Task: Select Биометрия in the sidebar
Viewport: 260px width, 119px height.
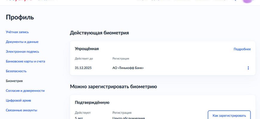Action: pos(14,81)
